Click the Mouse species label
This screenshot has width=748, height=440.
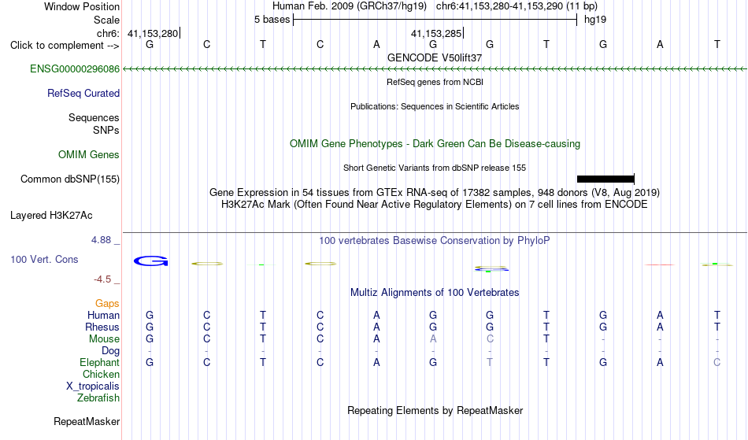[104, 339]
